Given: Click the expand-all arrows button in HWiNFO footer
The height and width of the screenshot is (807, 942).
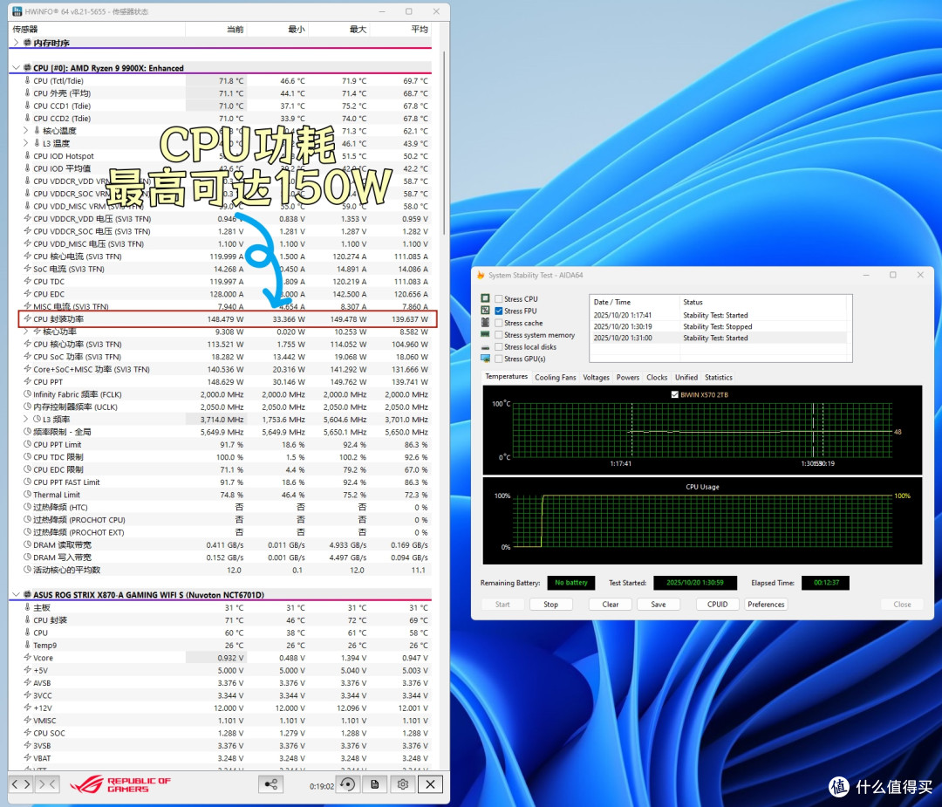Looking at the screenshot, I should coord(21,784).
